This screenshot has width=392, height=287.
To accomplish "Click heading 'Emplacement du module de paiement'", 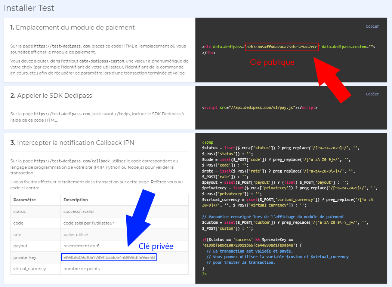I will point(72,27).
